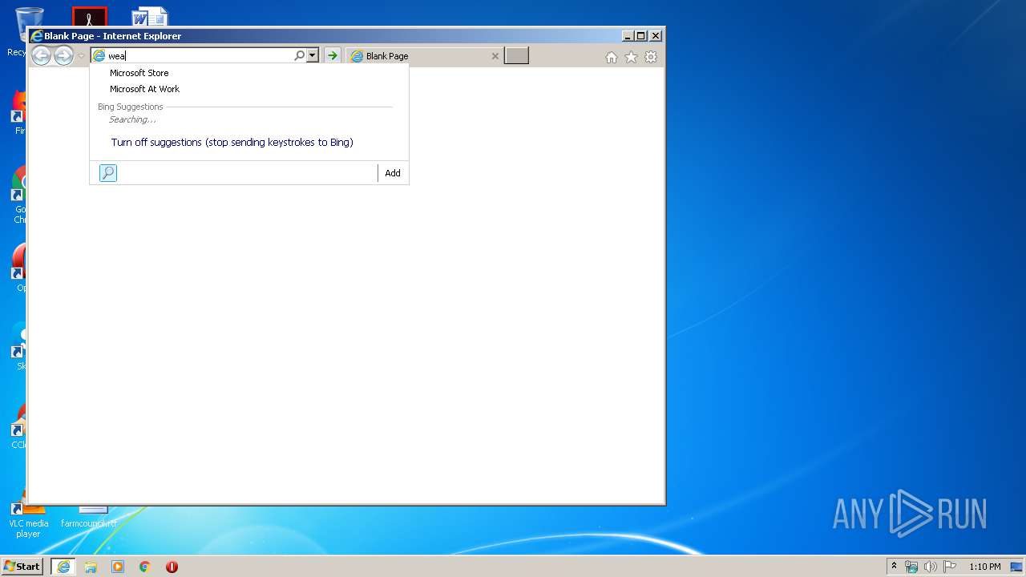Open File Explorer from the taskbar

pos(91,567)
